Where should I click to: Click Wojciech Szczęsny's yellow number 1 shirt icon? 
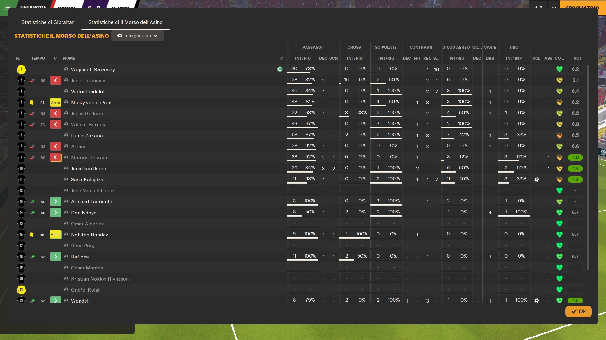[21, 69]
